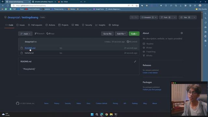Click the Go to file button

pos(108,34)
